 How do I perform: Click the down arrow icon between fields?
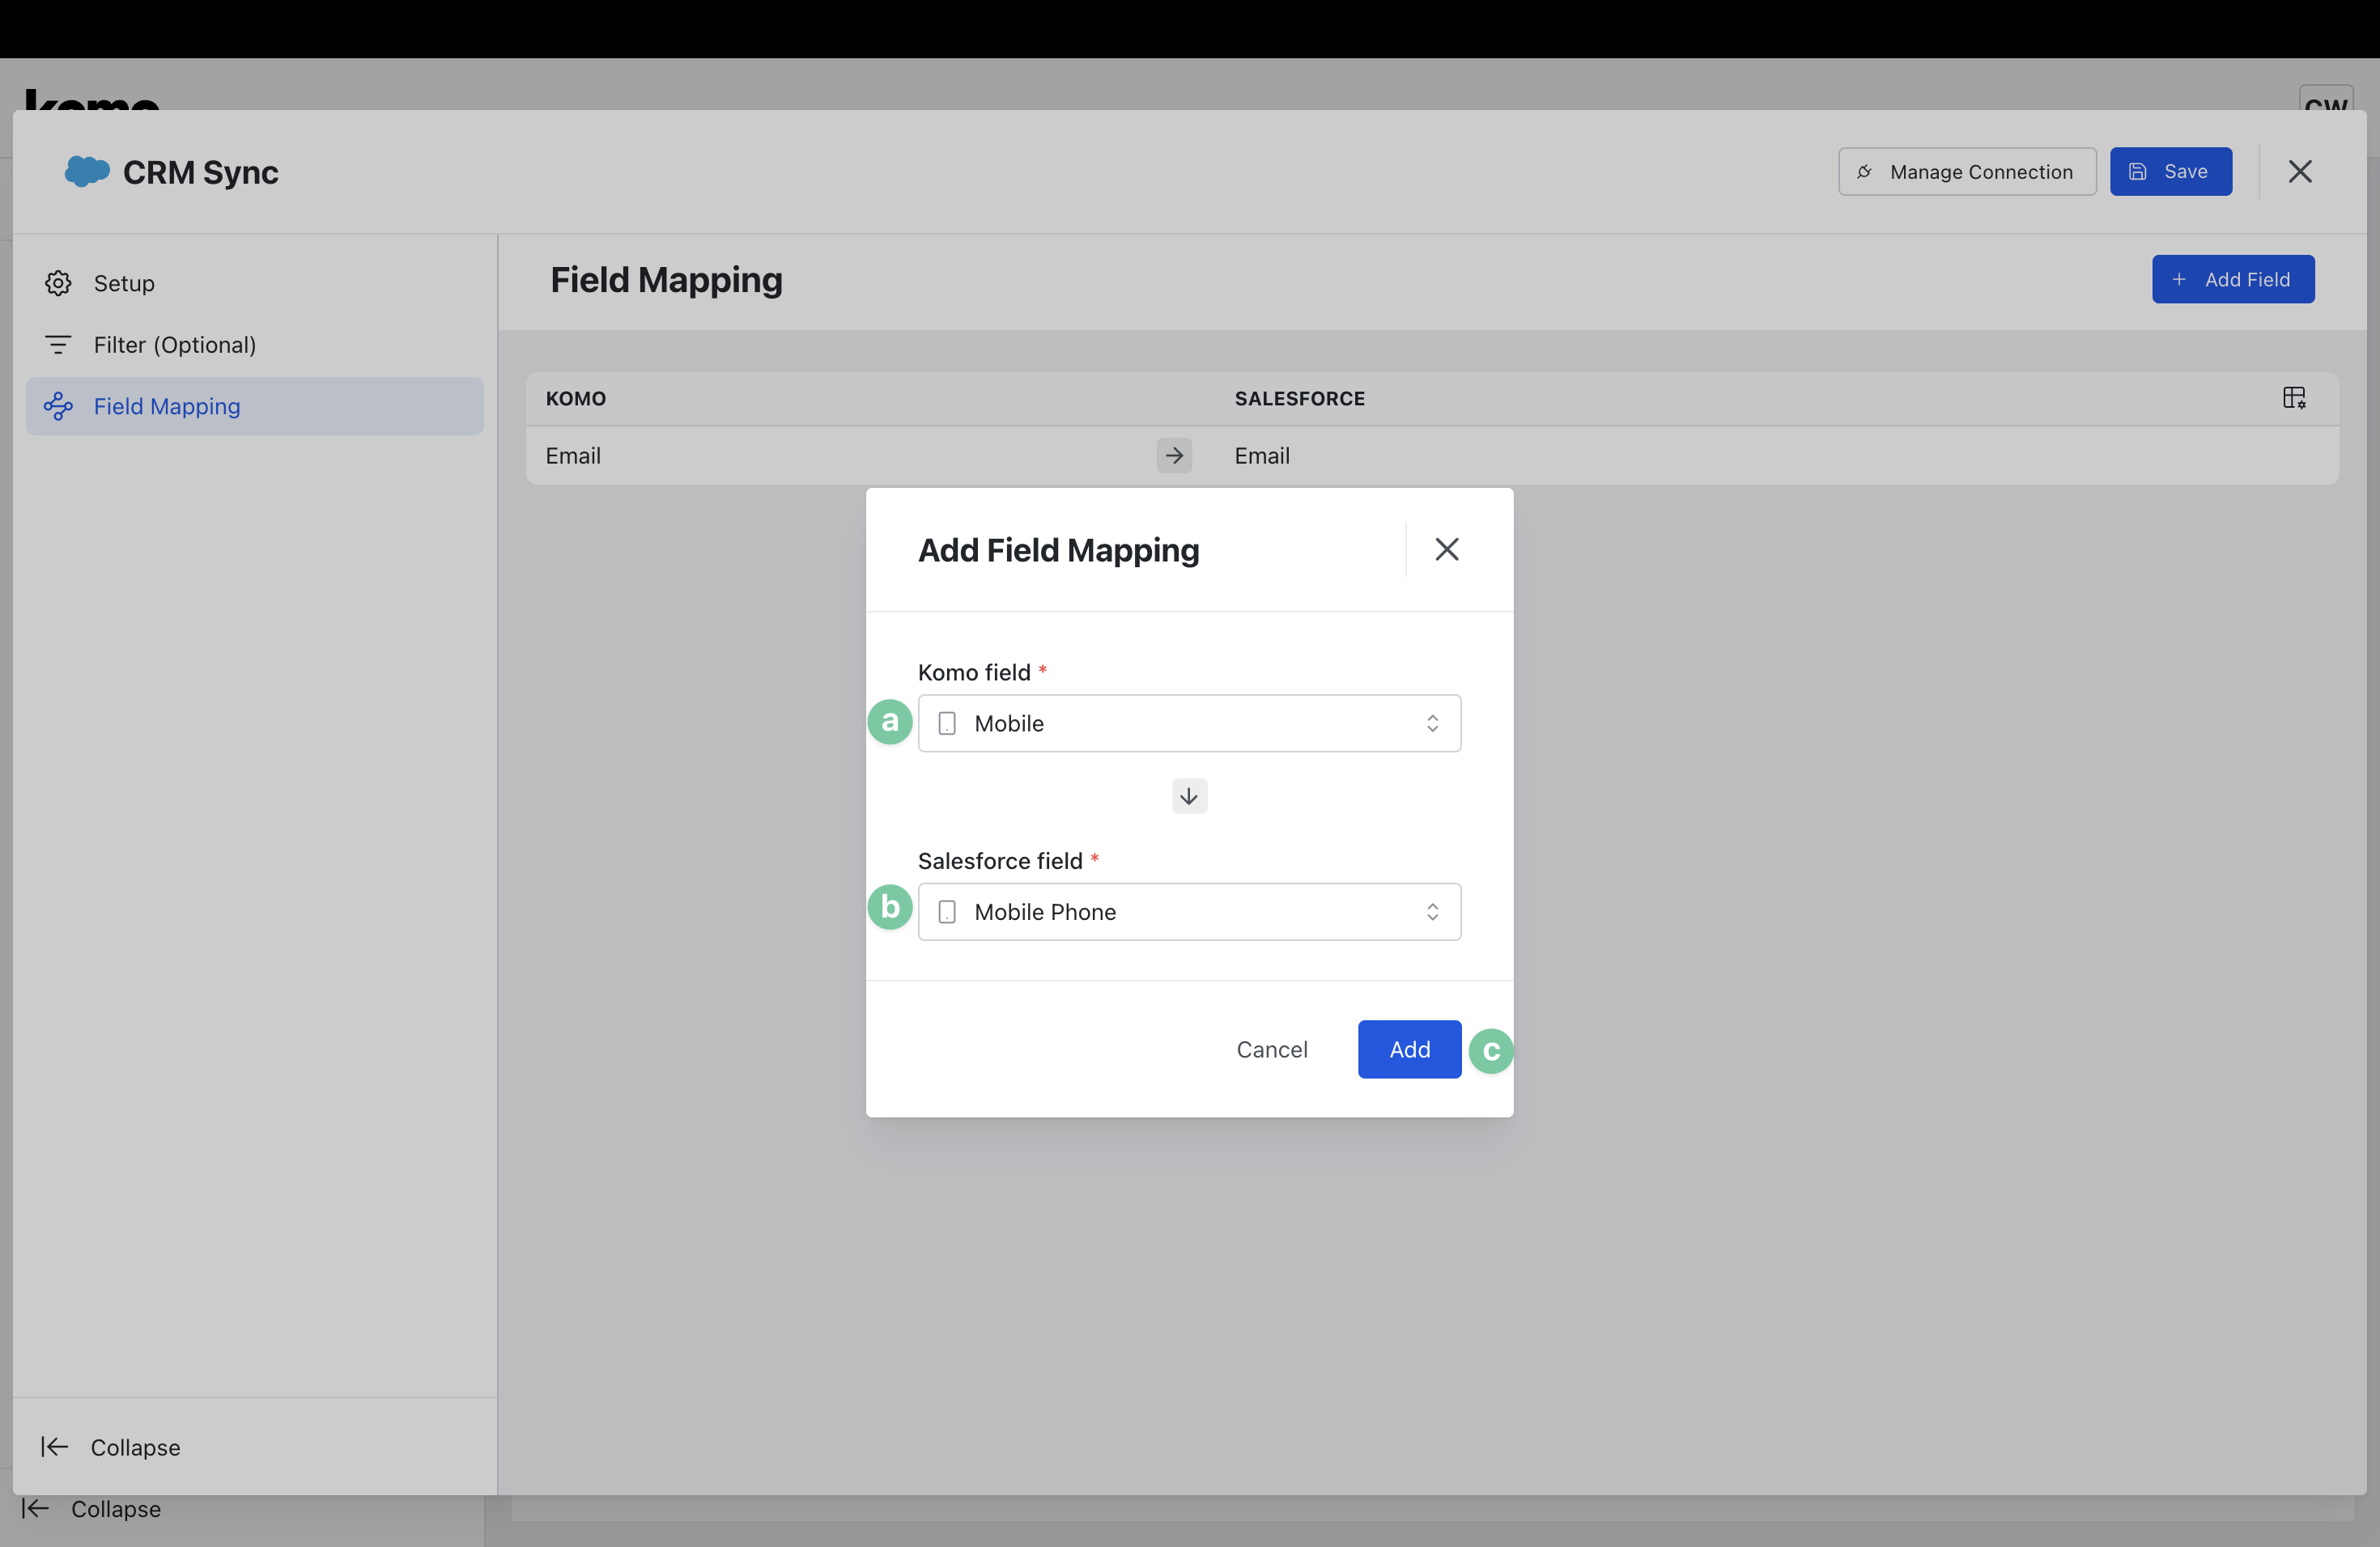tap(1189, 796)
